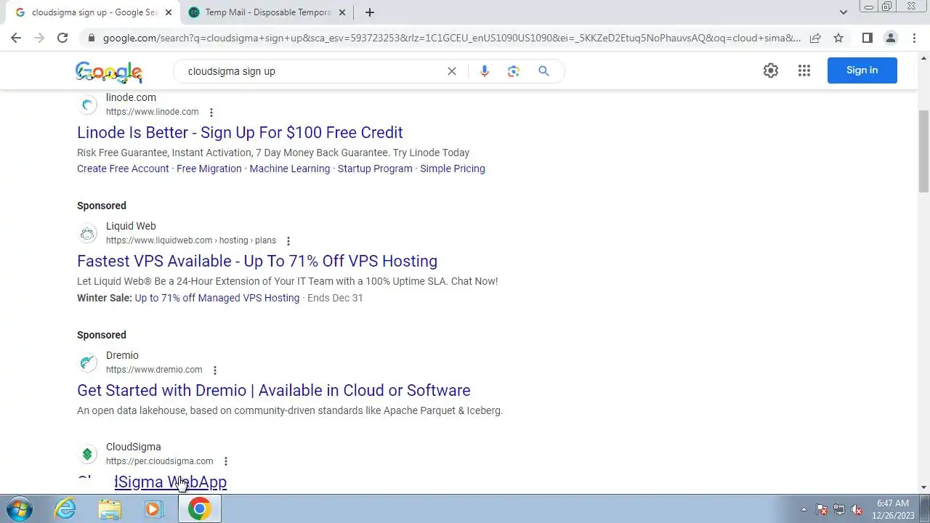Open Google quick settings gear
The image size is (930, 523).
771,70
